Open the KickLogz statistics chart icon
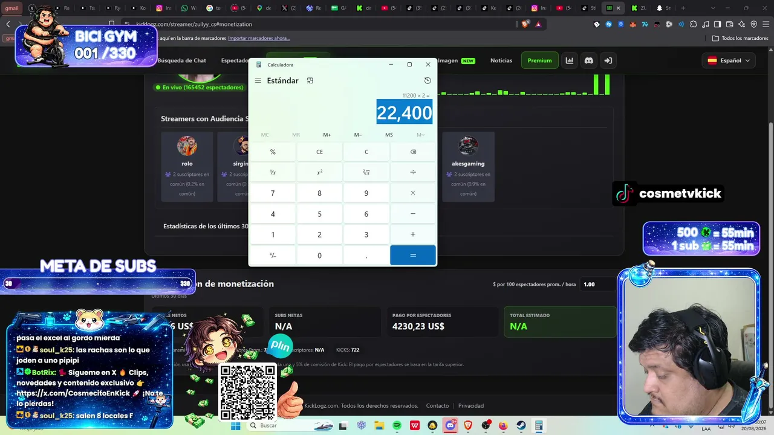The width and height of the screenshot is (774, 435). pos(570,60)
